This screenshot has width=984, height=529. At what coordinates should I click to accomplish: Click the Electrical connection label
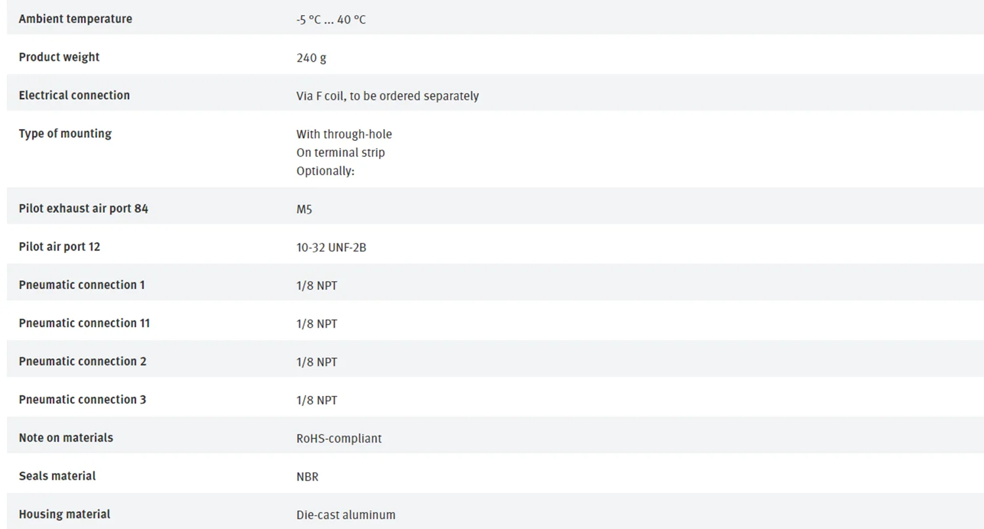(x=74, y=95)
